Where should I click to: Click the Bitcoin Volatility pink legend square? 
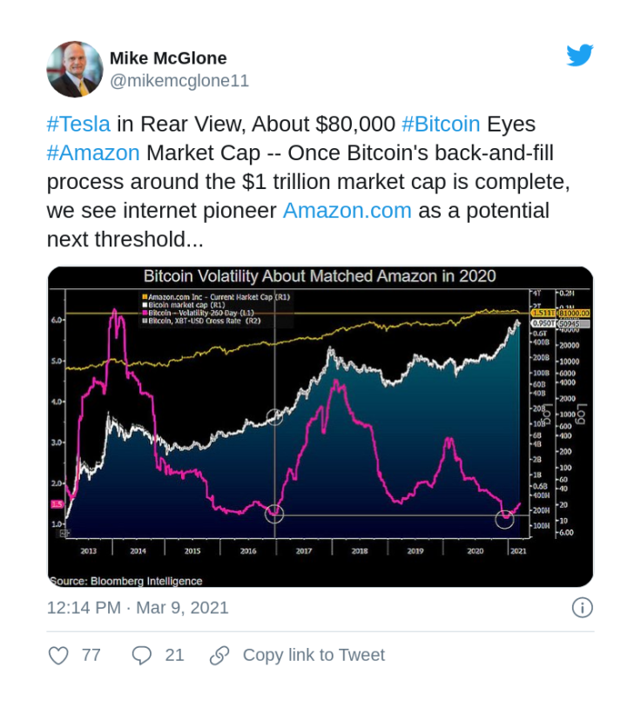[145, 313]
